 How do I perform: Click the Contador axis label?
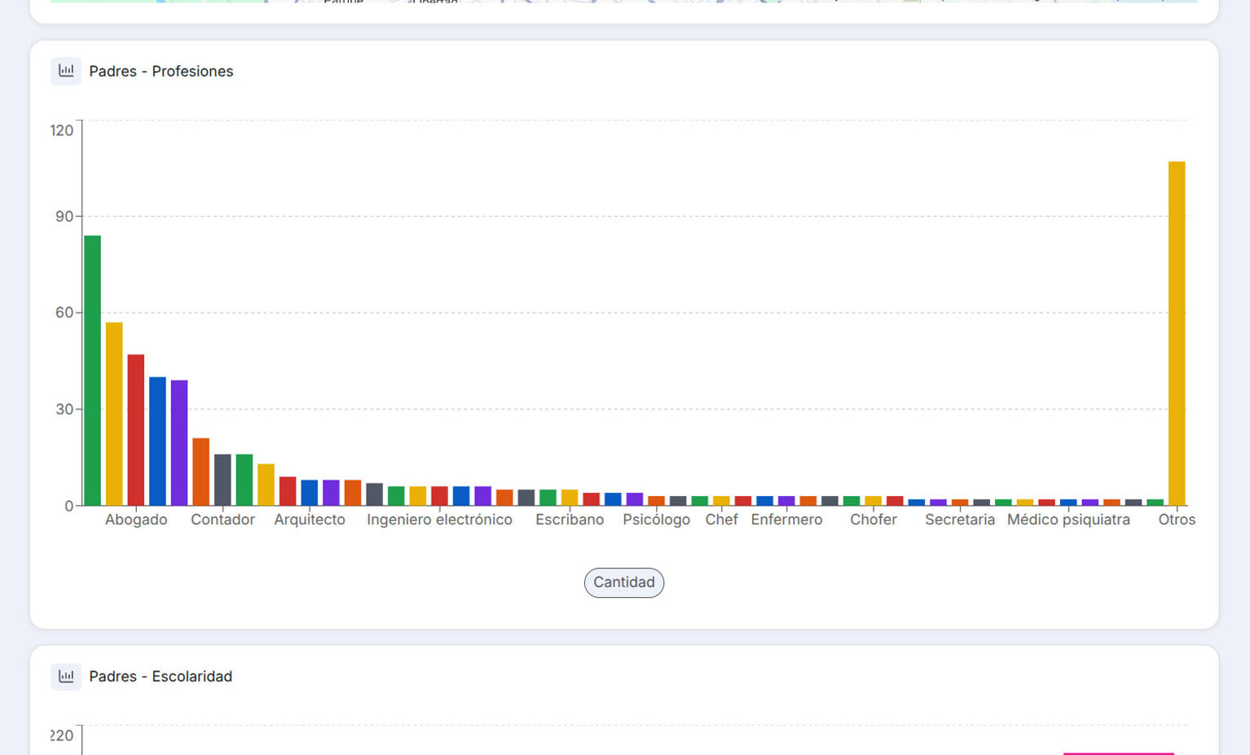pos(222,520)
